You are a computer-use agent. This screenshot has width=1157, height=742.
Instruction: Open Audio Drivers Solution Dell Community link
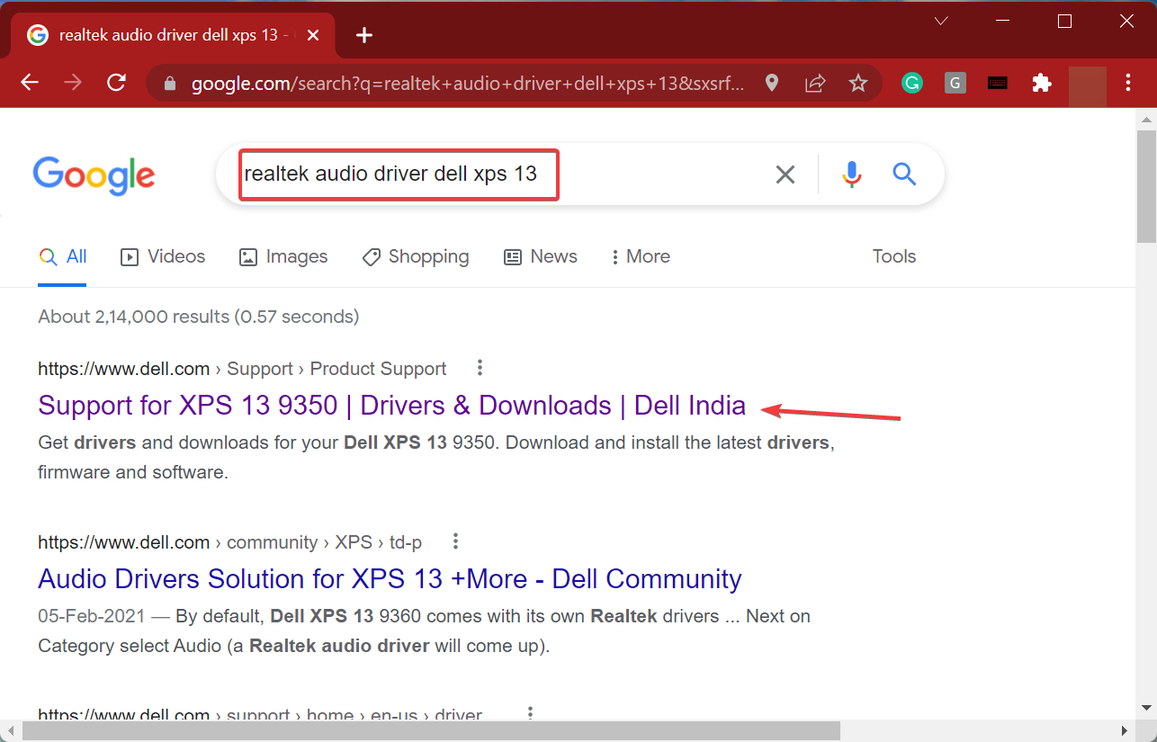[x=390, y=579]
